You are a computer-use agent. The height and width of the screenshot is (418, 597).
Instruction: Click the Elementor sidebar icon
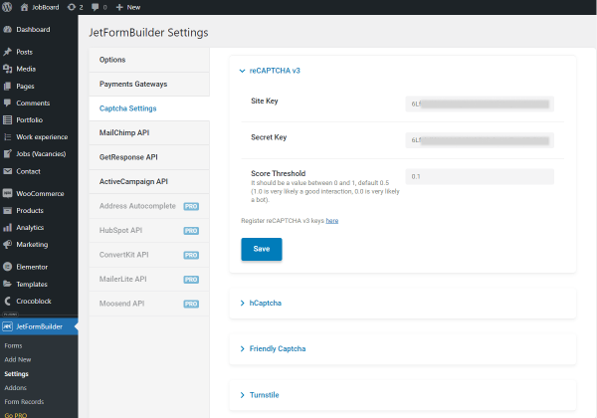point(7,267)
